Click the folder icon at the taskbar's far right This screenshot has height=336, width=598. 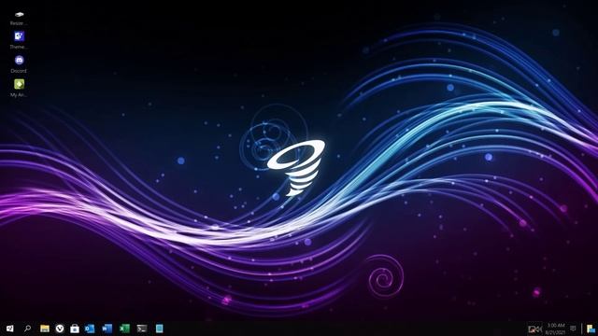pyautogui.click(x=591, y=329)
